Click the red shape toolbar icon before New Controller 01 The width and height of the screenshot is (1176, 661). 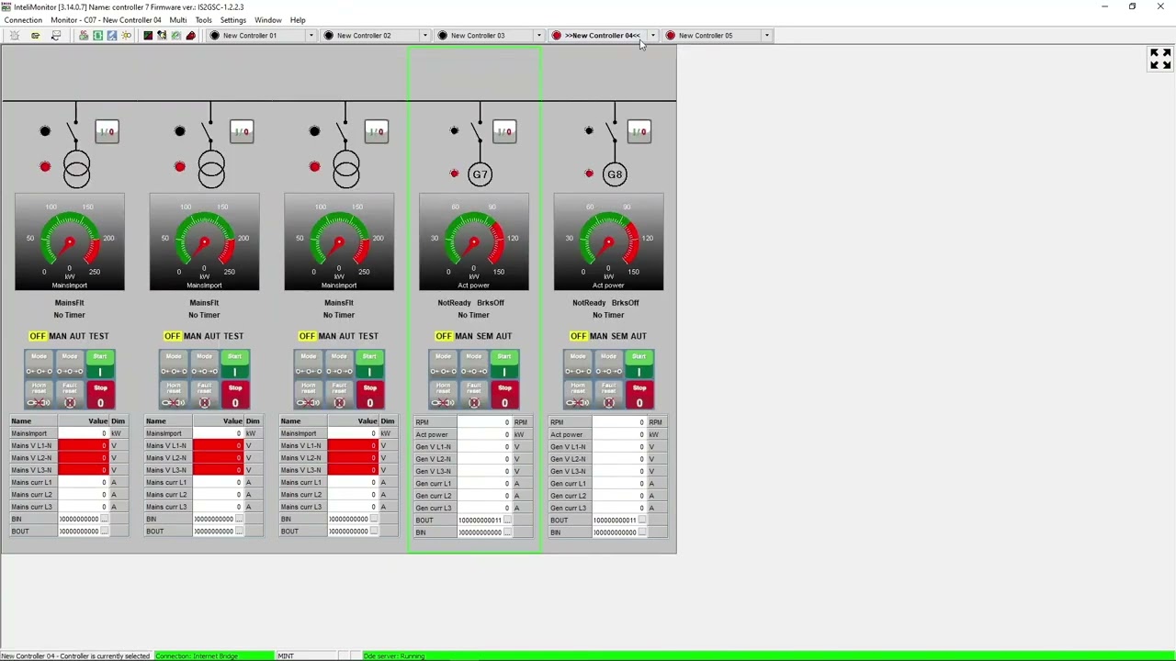tap(190, 35)
